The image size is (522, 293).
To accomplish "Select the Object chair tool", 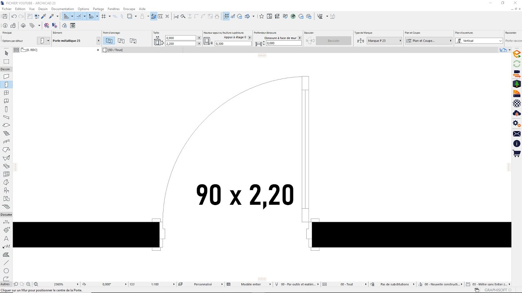I will (x=6, y=190).
